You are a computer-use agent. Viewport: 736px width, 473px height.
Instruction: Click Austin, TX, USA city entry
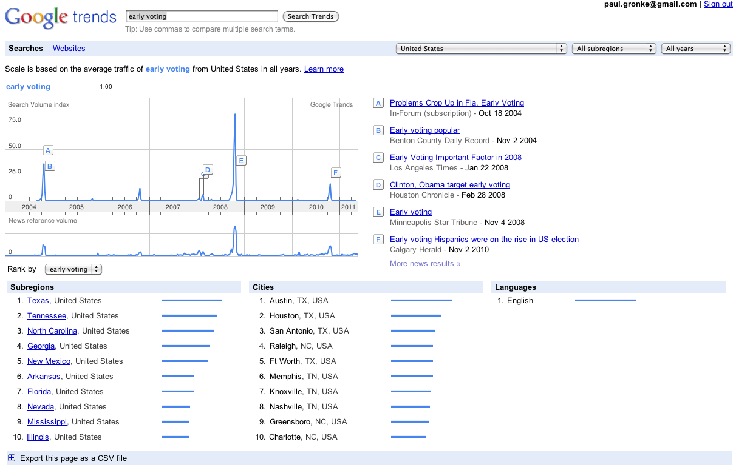[299, 301]
